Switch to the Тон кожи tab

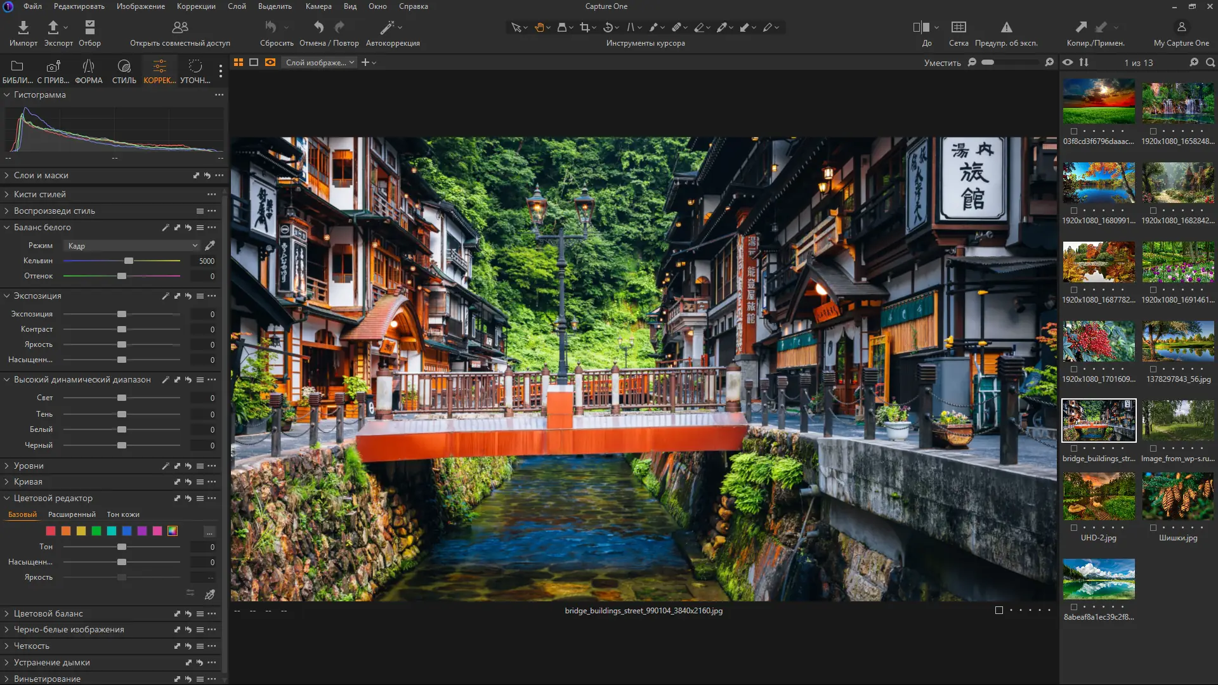(x=123, y=514)
